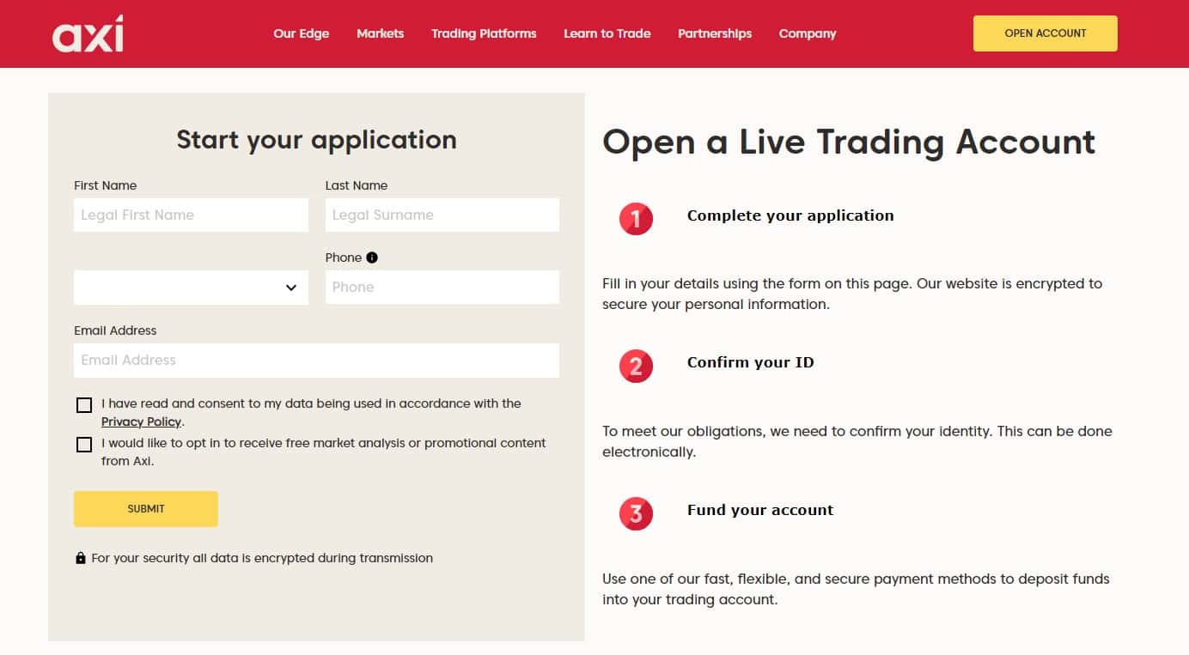This screenshot has height=655, width=1189.
Task: Open the Learn to Trade menu
Action: [607, 33]
